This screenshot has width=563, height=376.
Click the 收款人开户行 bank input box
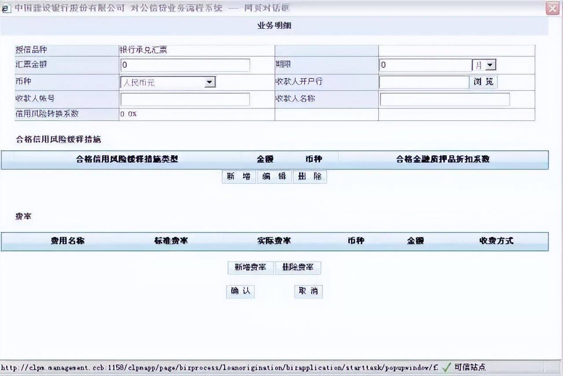[422, 82]
